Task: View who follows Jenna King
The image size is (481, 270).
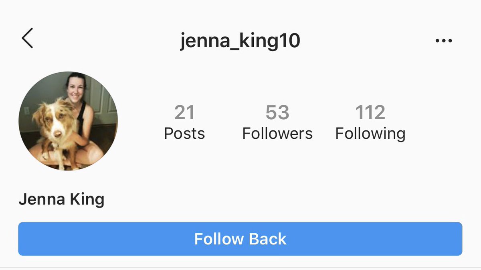Action: pyautogui.click(x=277, y=123)
